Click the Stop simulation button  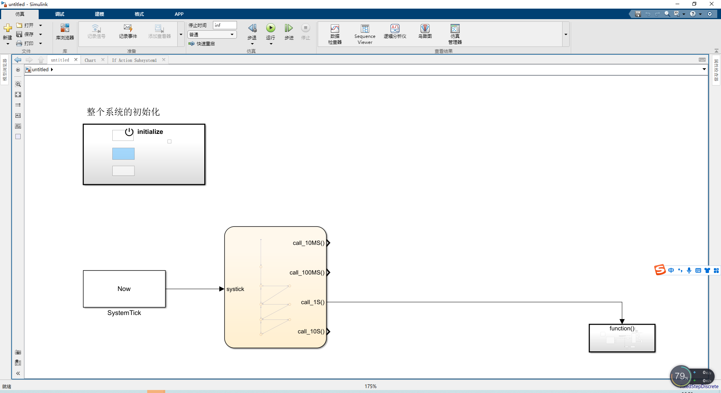tap(306, 28)
